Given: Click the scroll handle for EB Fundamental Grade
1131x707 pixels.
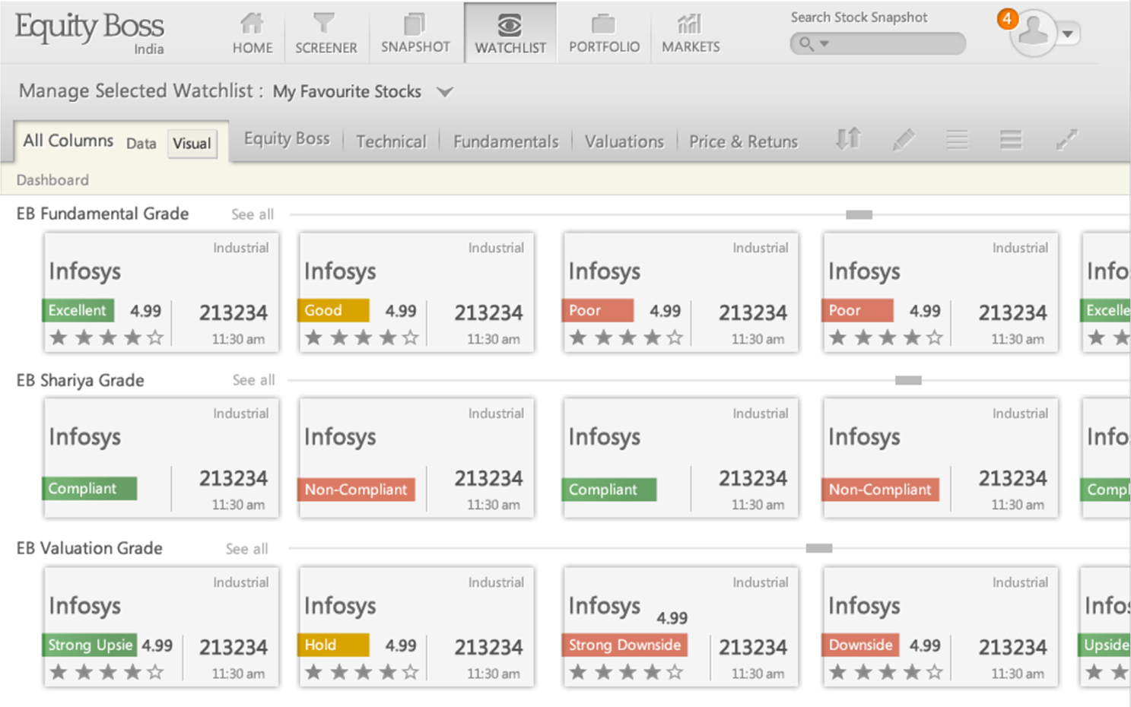Looking at the screenshot, I should (859, 215).
